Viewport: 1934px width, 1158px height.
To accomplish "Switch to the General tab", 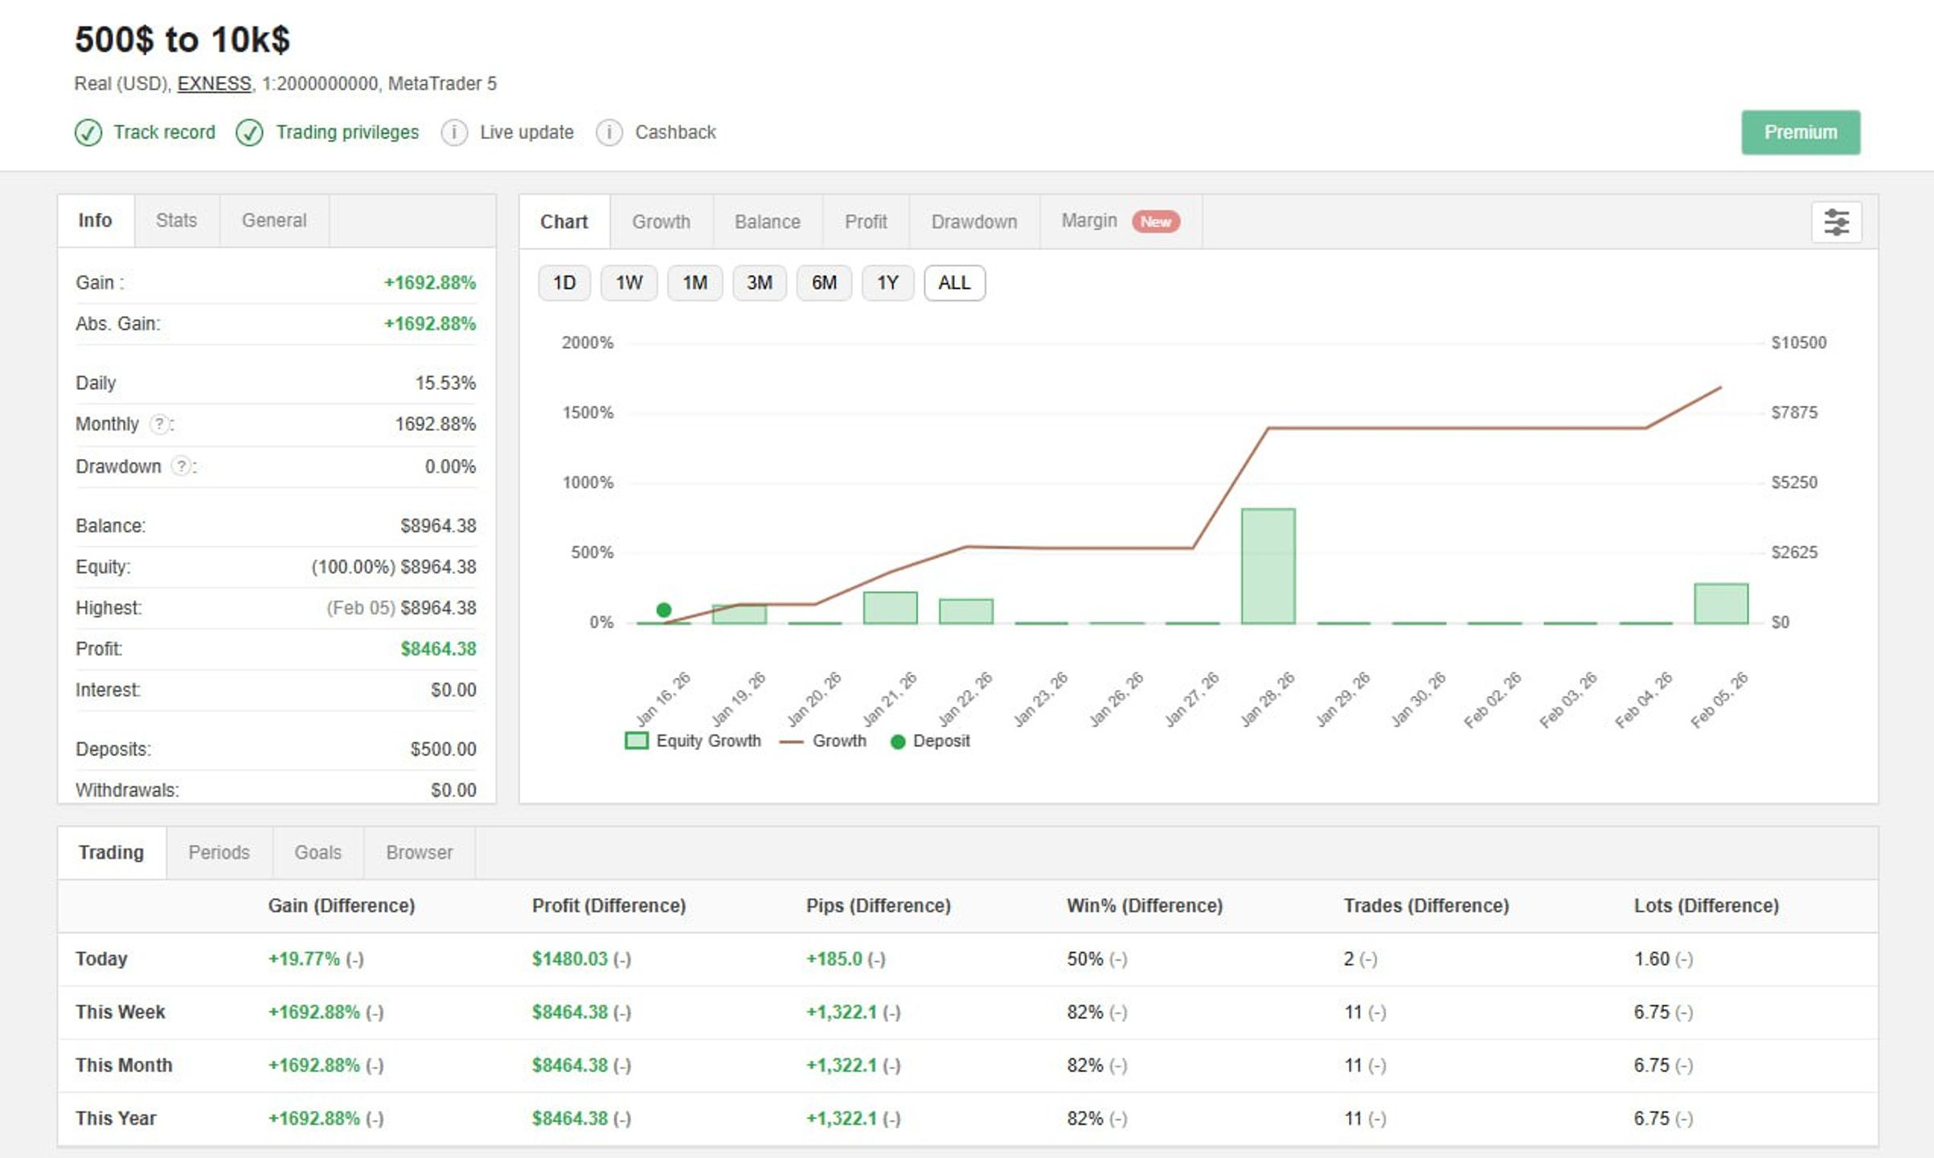I will pos(274,220).
